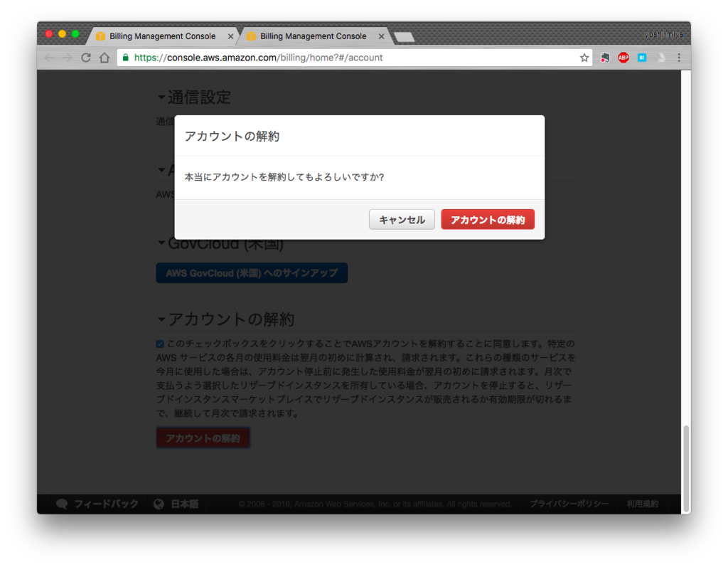Click the grey arrow extension icon

(x=661, y=58)
